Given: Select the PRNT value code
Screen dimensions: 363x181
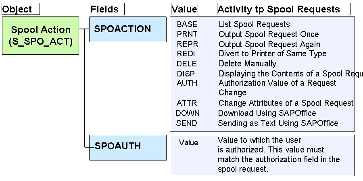Looking at the screenshot, I should tap(187, 35).
